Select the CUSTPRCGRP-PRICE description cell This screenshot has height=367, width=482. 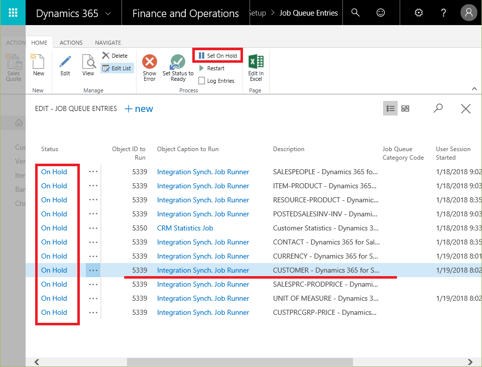pos(325,312)
